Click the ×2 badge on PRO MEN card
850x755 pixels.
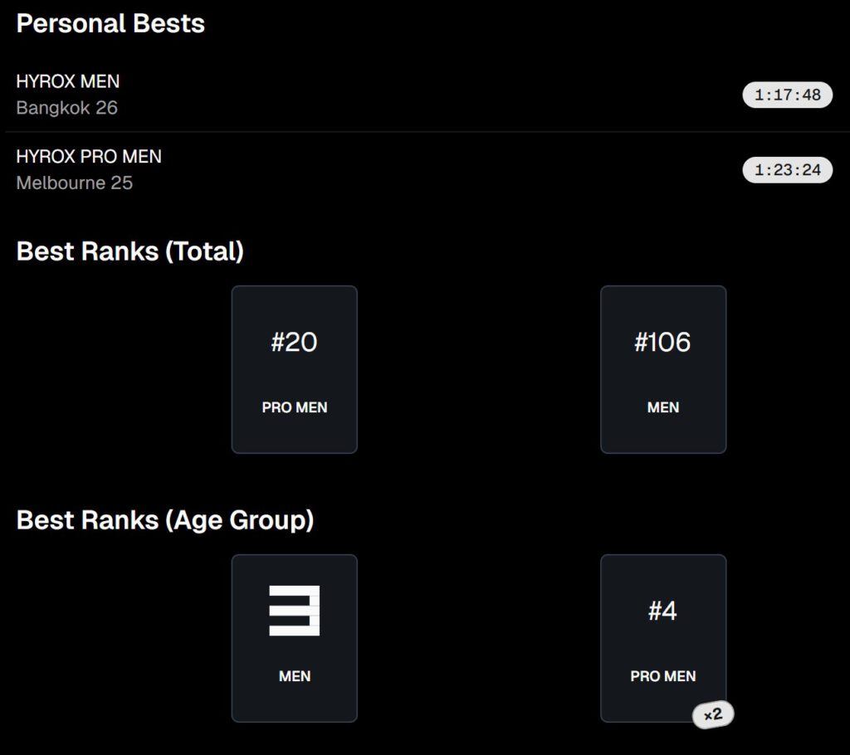[x=713, y=714]
